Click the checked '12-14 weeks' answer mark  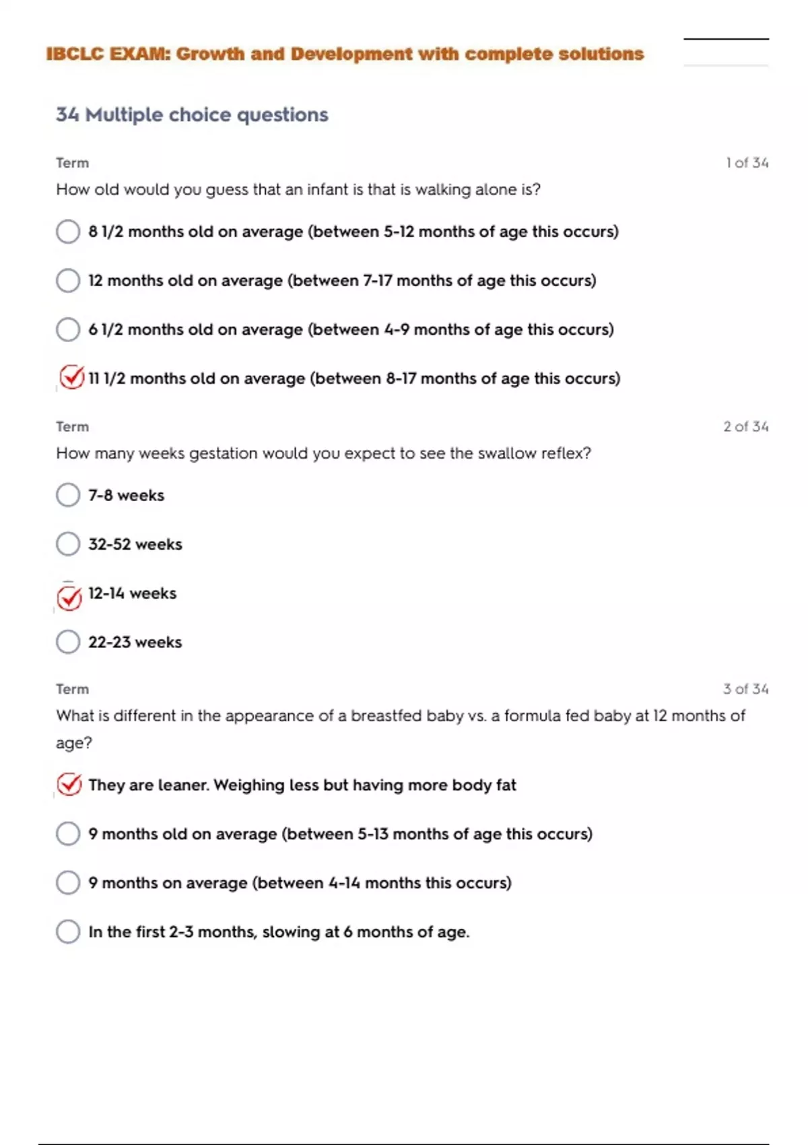click(69, 597)
